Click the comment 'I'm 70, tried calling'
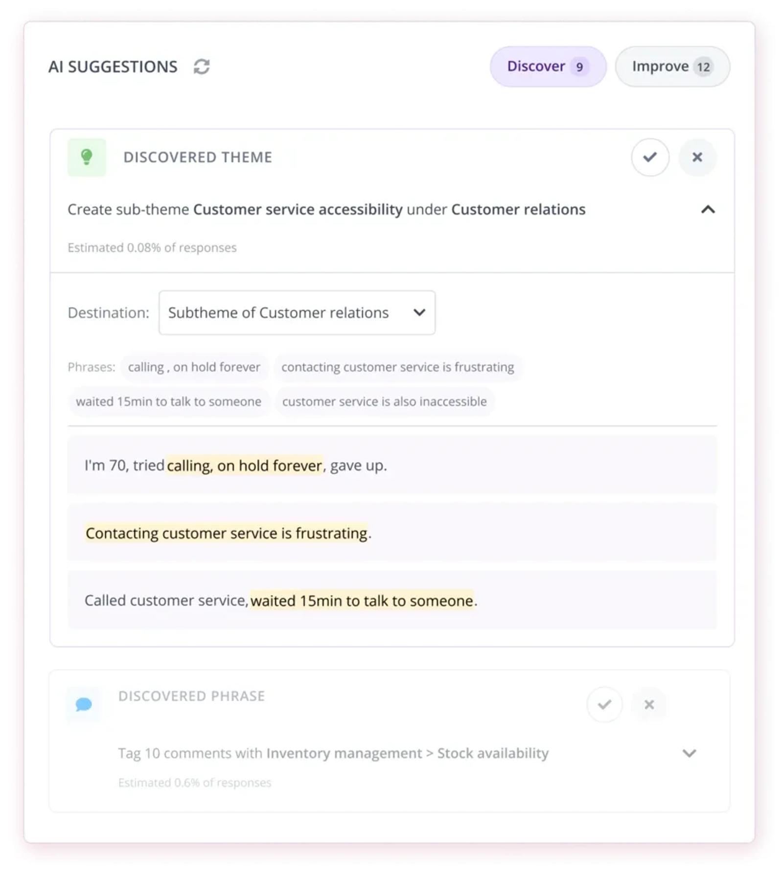The image size is (783, 873). tap(392, 465)
